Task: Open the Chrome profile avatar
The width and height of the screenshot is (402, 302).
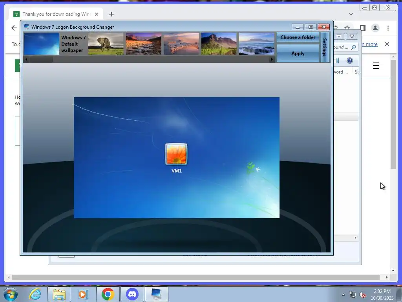Action: click(x=375, y=28)
